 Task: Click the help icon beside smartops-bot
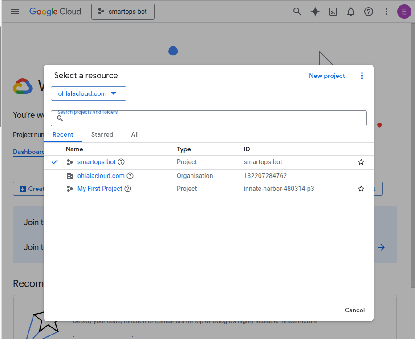(x=121, y=162)
